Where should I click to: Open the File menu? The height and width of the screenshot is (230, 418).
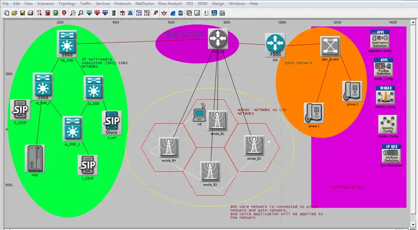5,3
